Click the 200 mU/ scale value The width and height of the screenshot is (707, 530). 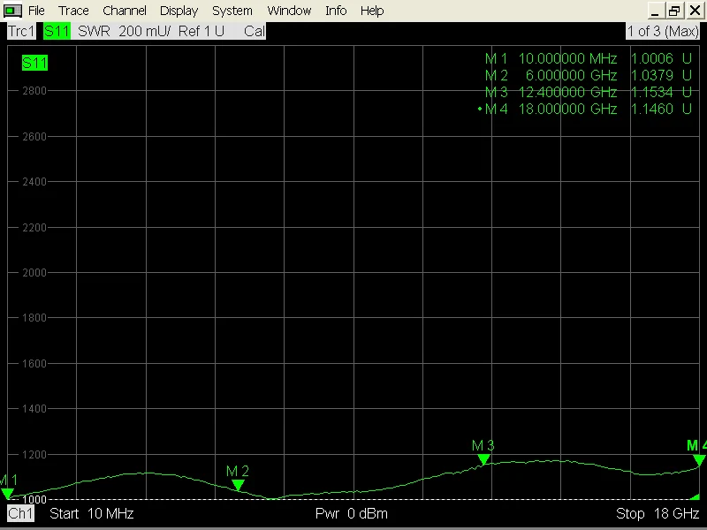[145, 31]
